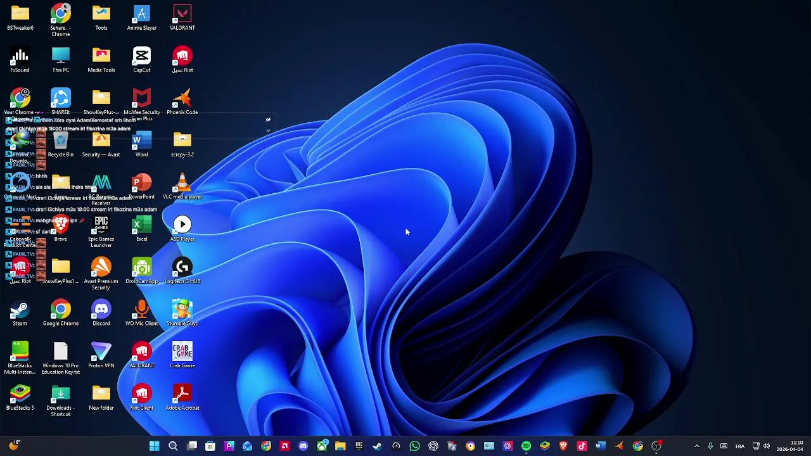The height and width of the screenshot is (456, 811).
Task: Select the Tools folder on desktop
Action: coord(101,18)
